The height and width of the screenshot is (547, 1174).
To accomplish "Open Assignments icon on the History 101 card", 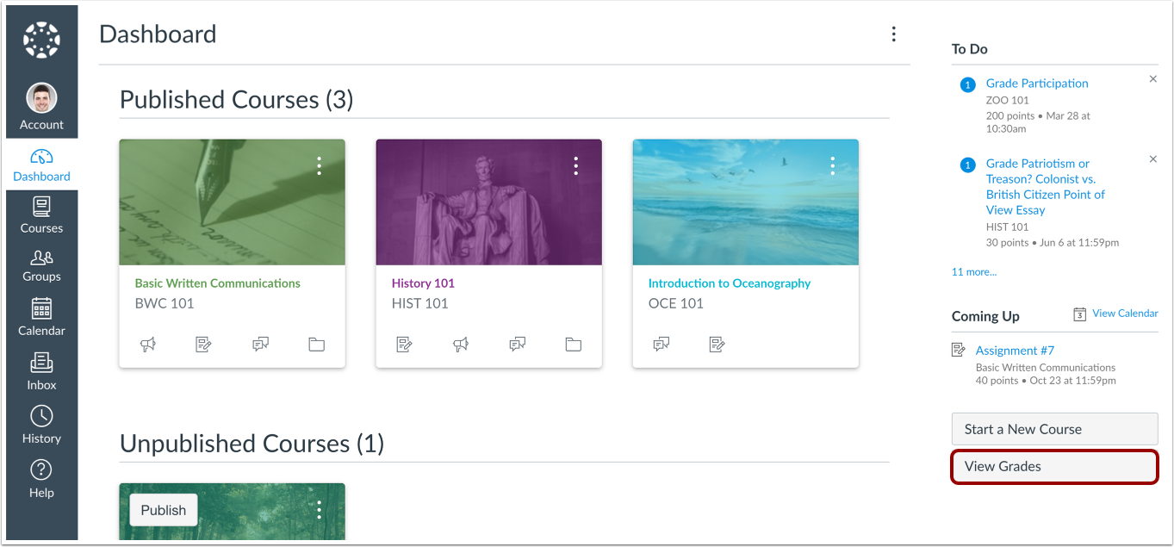I will [405, 344].
